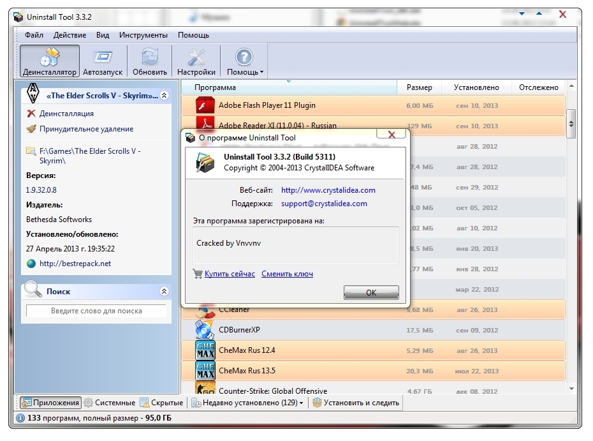This screenshot has height=441, width=593.
Task: Select the Adobe Flash Player 11 Plugin icon
Action: pyautogui.click(x=205, y=105)
